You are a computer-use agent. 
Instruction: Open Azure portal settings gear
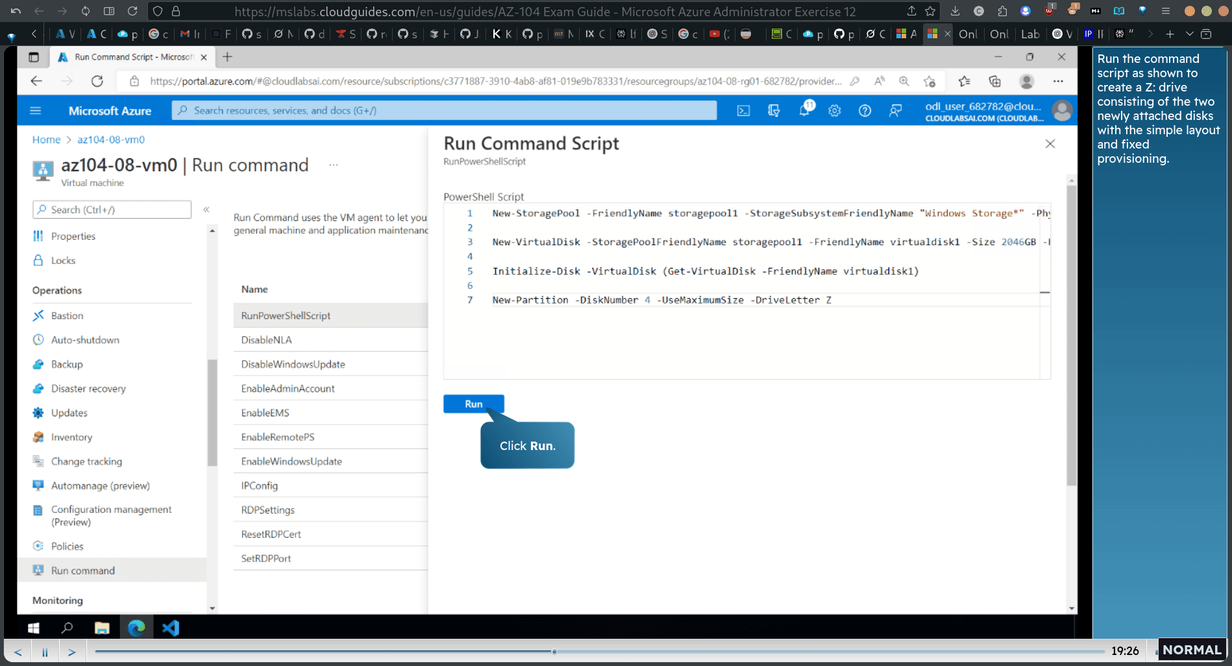point(835,111)
